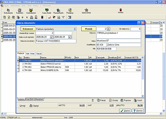Click the Nip field
Screen dimensions: 166x119
coord(106,49)
